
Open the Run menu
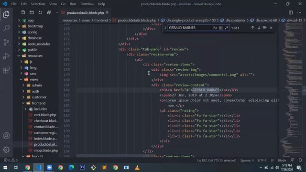coord(73,4)
